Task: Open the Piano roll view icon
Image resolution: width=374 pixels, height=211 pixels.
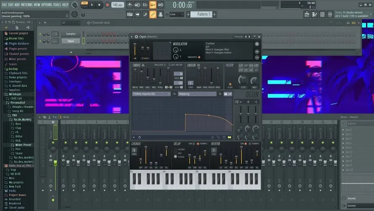Action: (x=314, y=14)
